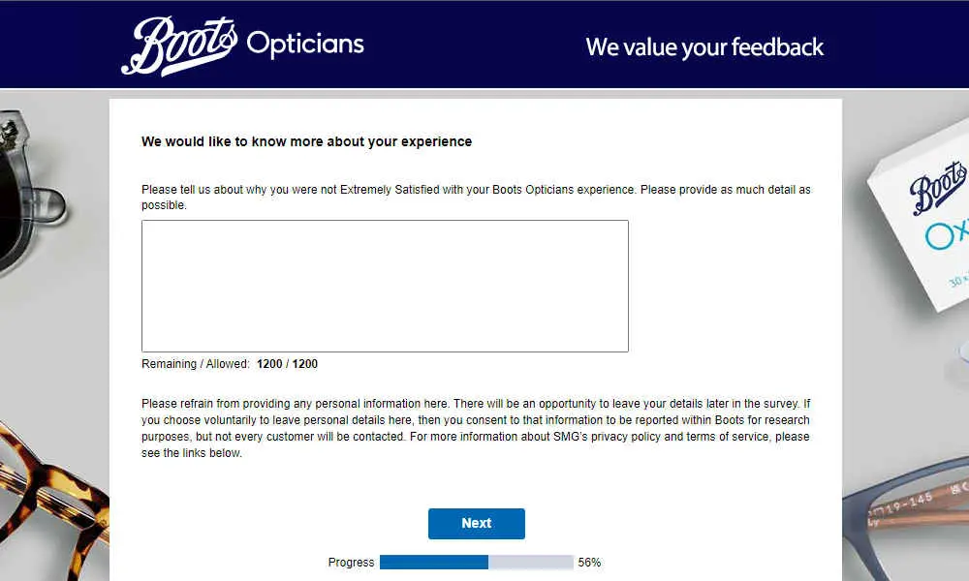Click the feedback comment text box

pyautogui.click(x=385, y=286)
